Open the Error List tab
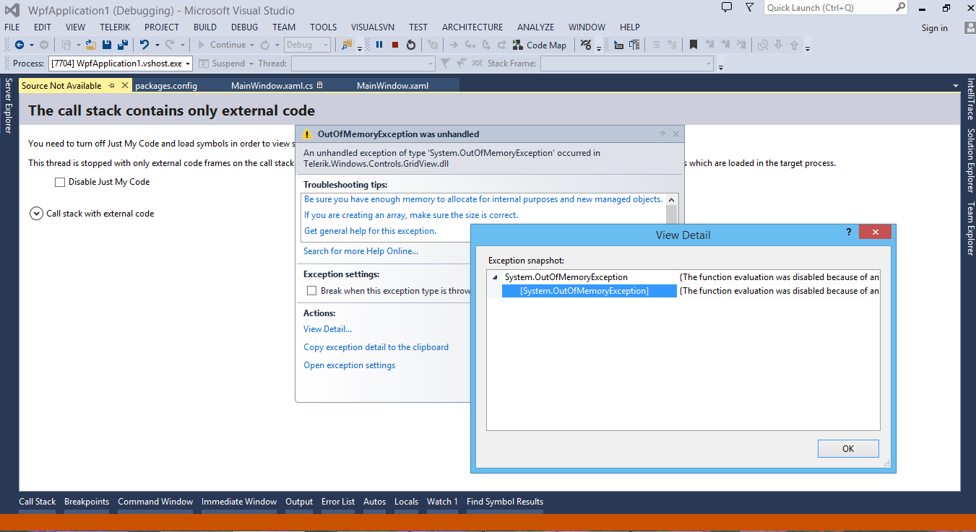 338,502
